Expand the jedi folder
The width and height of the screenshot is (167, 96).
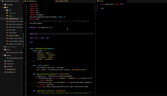click(x=5, y=10)
